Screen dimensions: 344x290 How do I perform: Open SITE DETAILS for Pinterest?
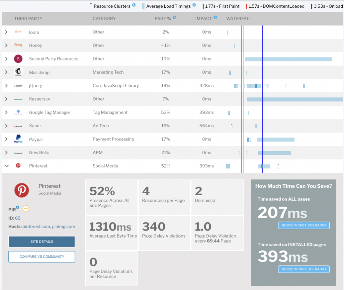coord(42,242)
